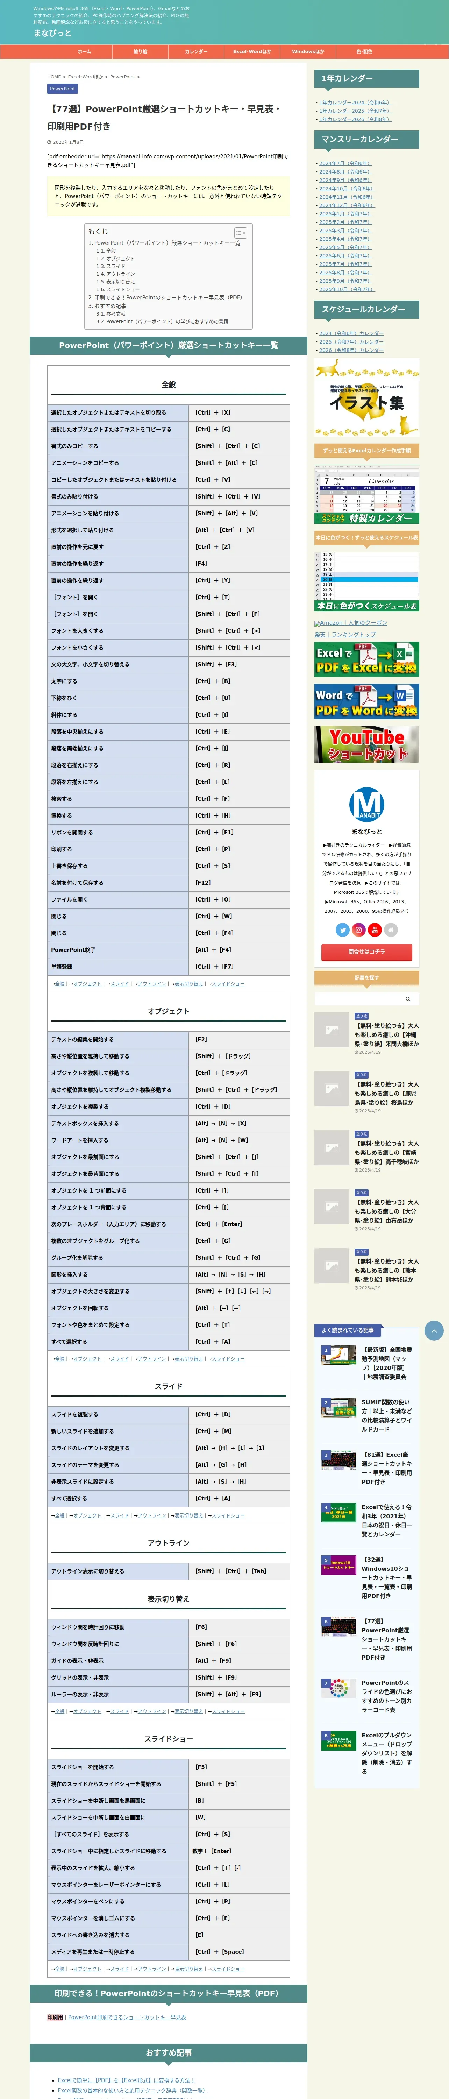Open the PDF to Excel conversion banner
Viewport: 449px width, 2099px height.
click(x=367, y=659)
